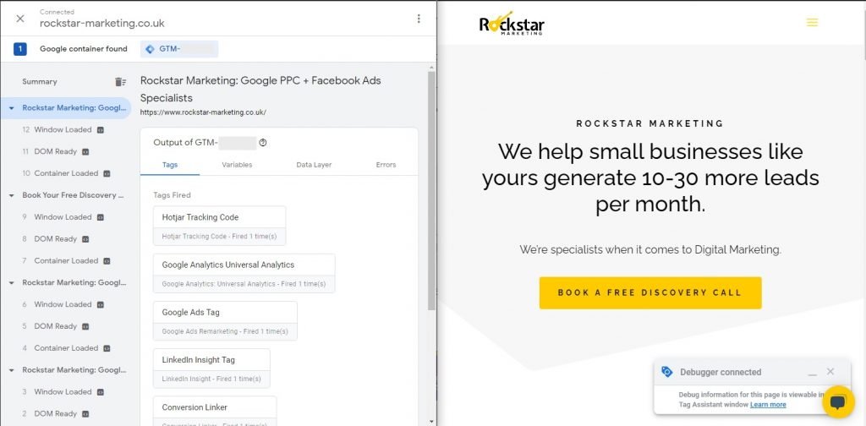Click the badge icon beside 7 Container Loaded
Viewport: 866px width, 426px height.
107,261
